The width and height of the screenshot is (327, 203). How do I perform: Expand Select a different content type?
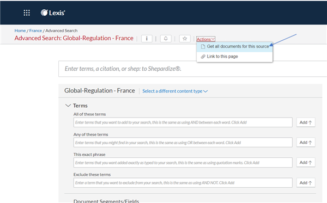click(x=175, y=91)
